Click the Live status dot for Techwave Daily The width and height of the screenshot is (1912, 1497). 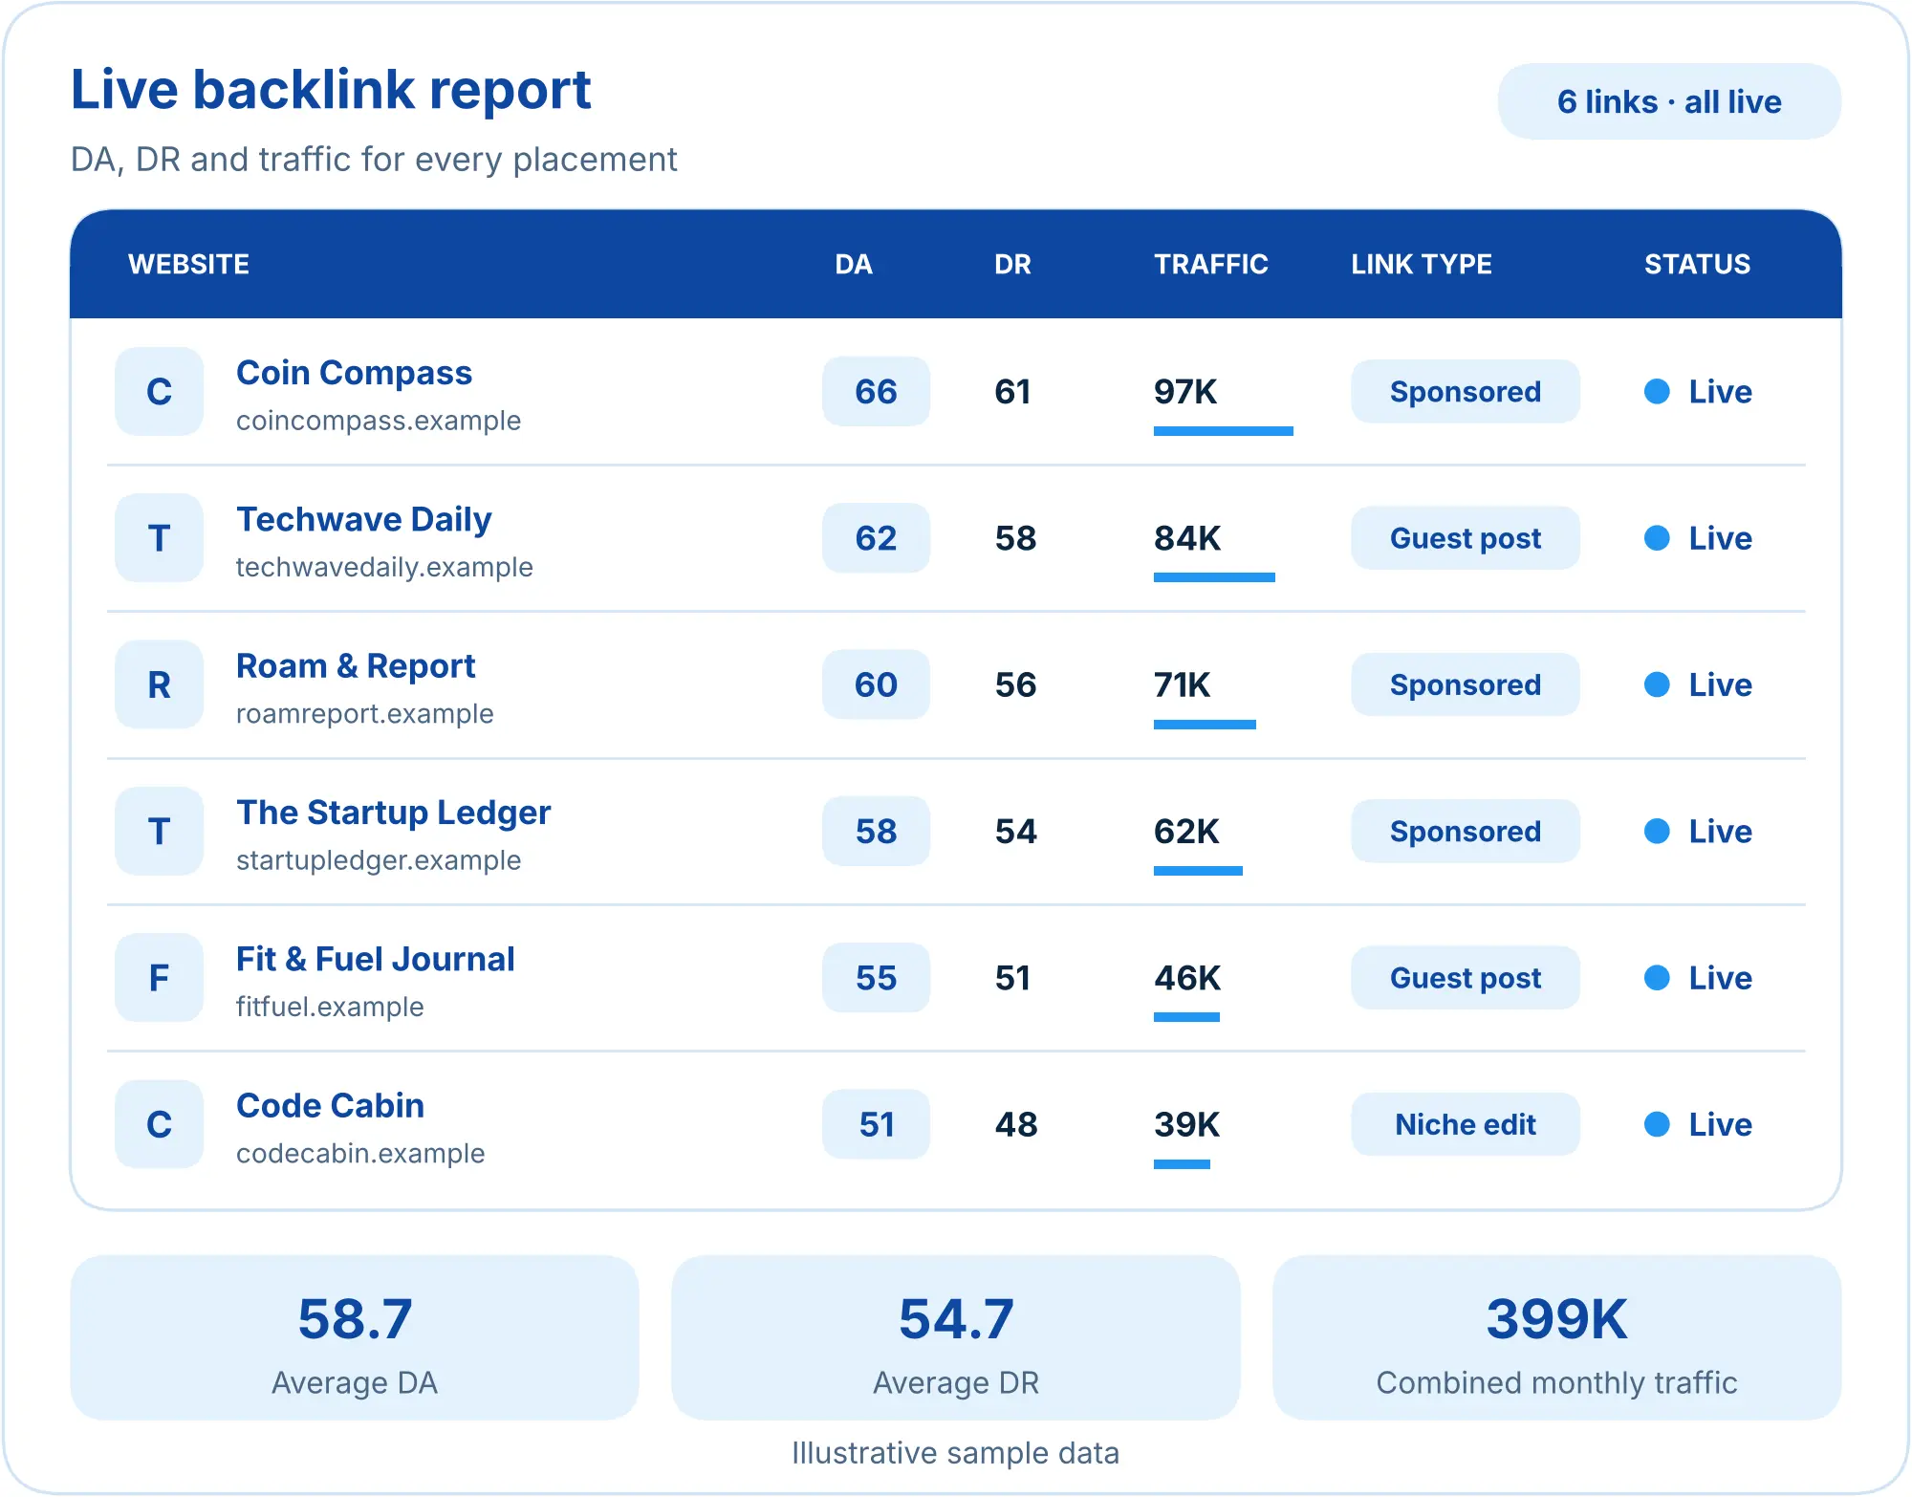(x=1657, y=538)
